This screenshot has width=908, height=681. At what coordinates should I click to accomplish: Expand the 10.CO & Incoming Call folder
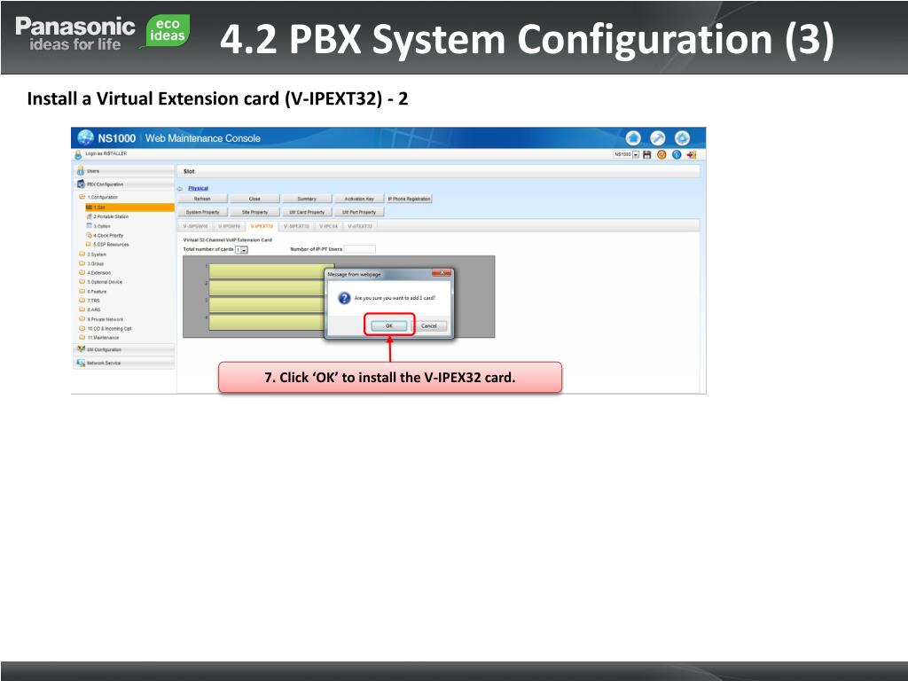coord(82,328)
